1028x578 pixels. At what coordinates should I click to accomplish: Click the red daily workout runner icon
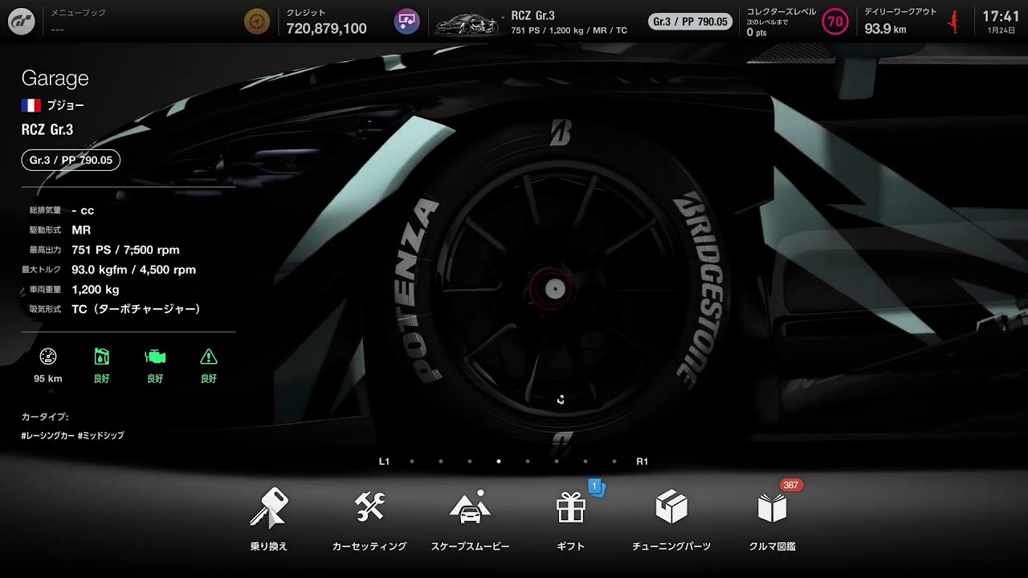[x=954, y=22]
